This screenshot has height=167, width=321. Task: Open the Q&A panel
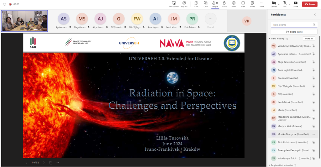(206, 4)
